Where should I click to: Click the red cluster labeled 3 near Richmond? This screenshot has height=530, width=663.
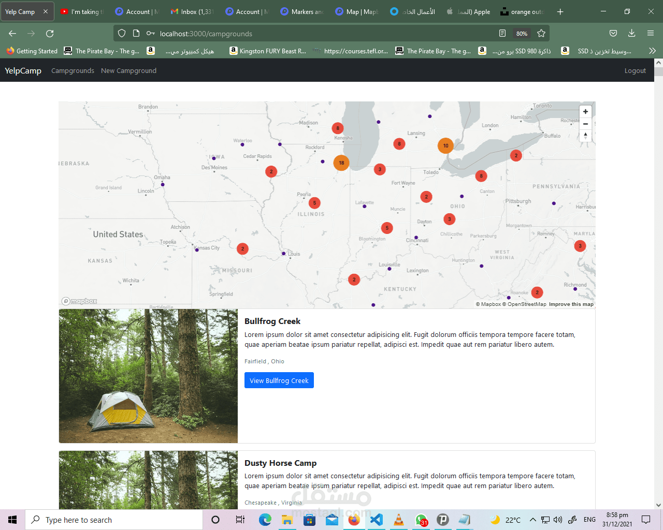[x=580, y=246]
